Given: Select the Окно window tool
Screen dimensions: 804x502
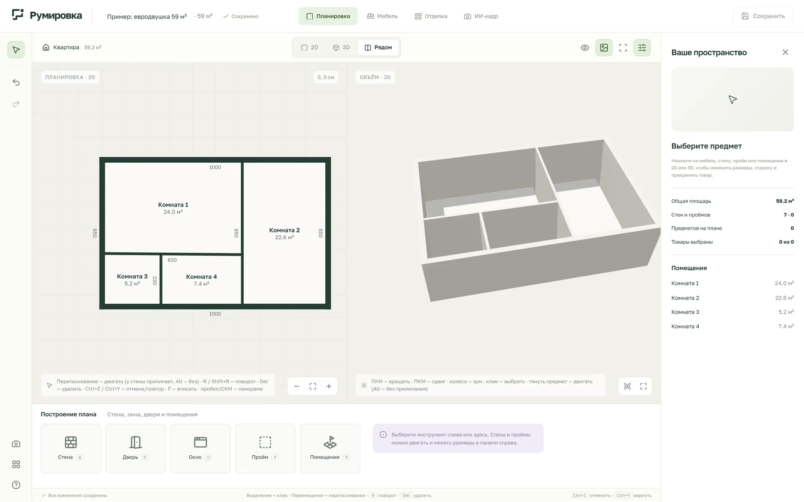Looking at the screenshot, I should coord(200,448).
